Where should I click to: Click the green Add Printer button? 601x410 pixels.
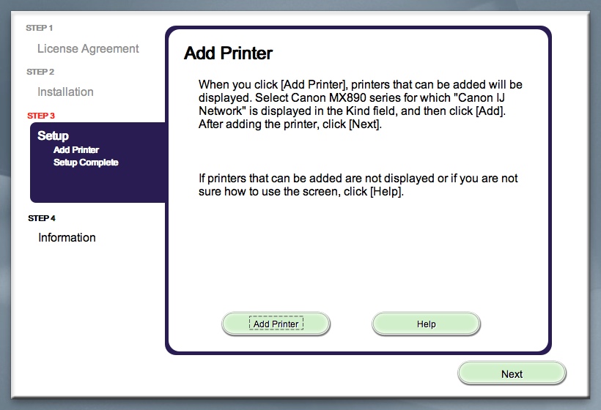tap(276, 324)
